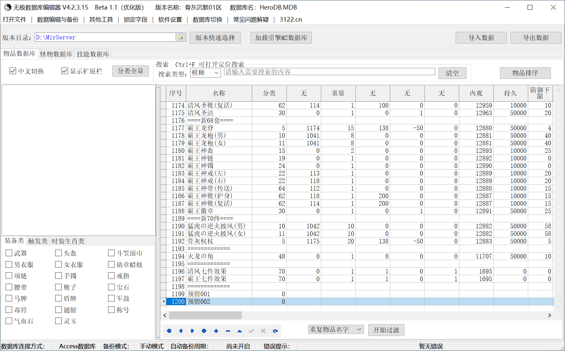Check the 斗笠面巾 category checkbox
The height and width of the screenshot is (351, 565).
(111, 253)
